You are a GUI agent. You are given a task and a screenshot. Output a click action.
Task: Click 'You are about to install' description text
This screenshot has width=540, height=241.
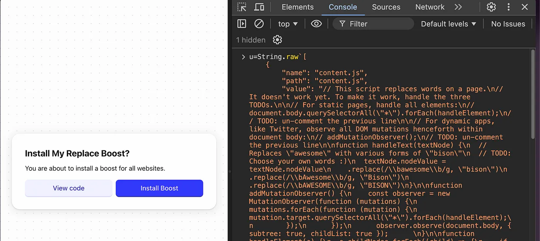[95, 168]
